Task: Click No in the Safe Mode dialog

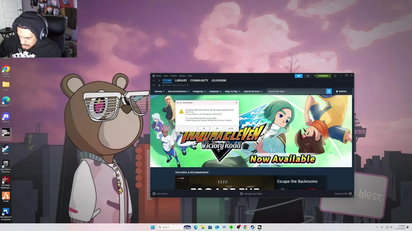Action: [x=217, y=128]
